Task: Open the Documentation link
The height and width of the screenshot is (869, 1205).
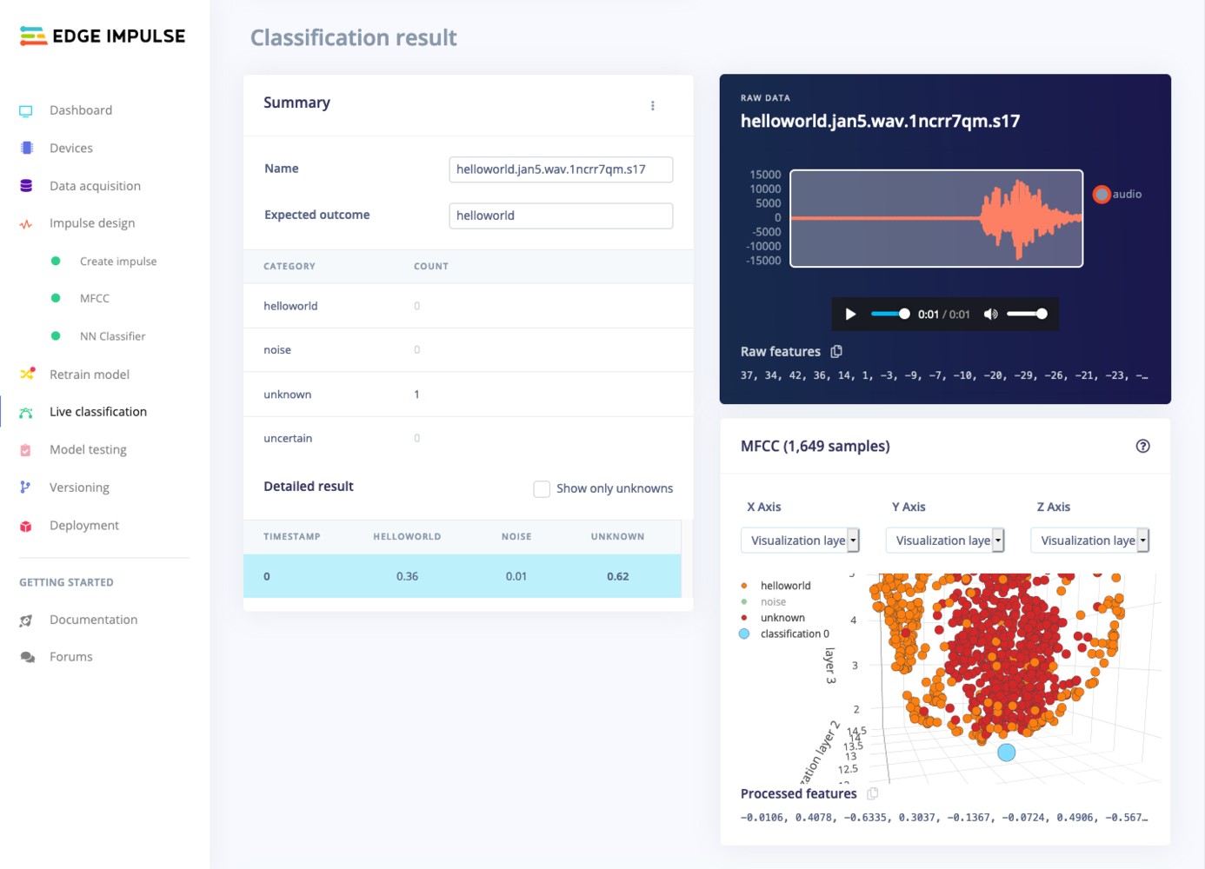Action: pos(93,620)
